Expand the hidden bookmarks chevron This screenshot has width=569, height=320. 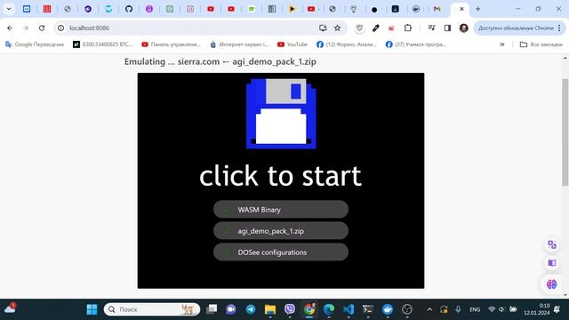coord(501,44)
